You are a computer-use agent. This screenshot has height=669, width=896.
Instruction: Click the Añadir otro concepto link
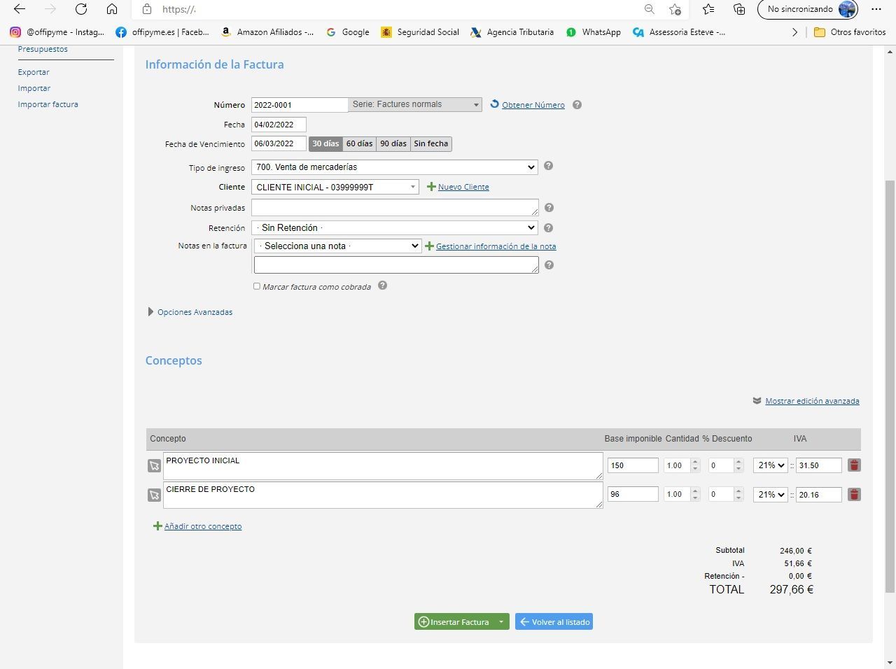pos(202,526)
